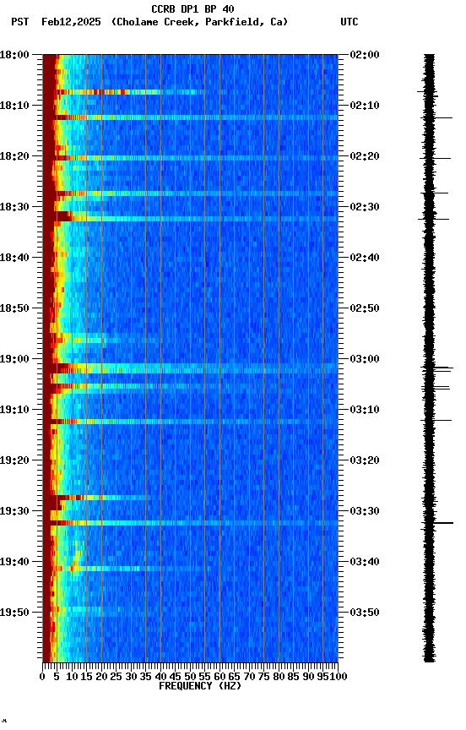Click the 70 Hz frequency axis label
The image size is (466, 730).
249,677
